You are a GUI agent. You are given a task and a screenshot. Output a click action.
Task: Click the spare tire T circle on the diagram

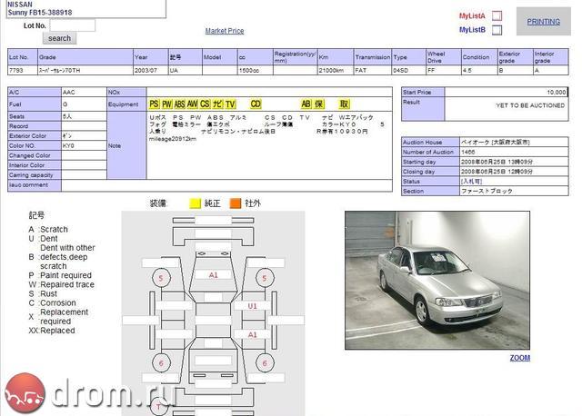[x=159, y=407]
